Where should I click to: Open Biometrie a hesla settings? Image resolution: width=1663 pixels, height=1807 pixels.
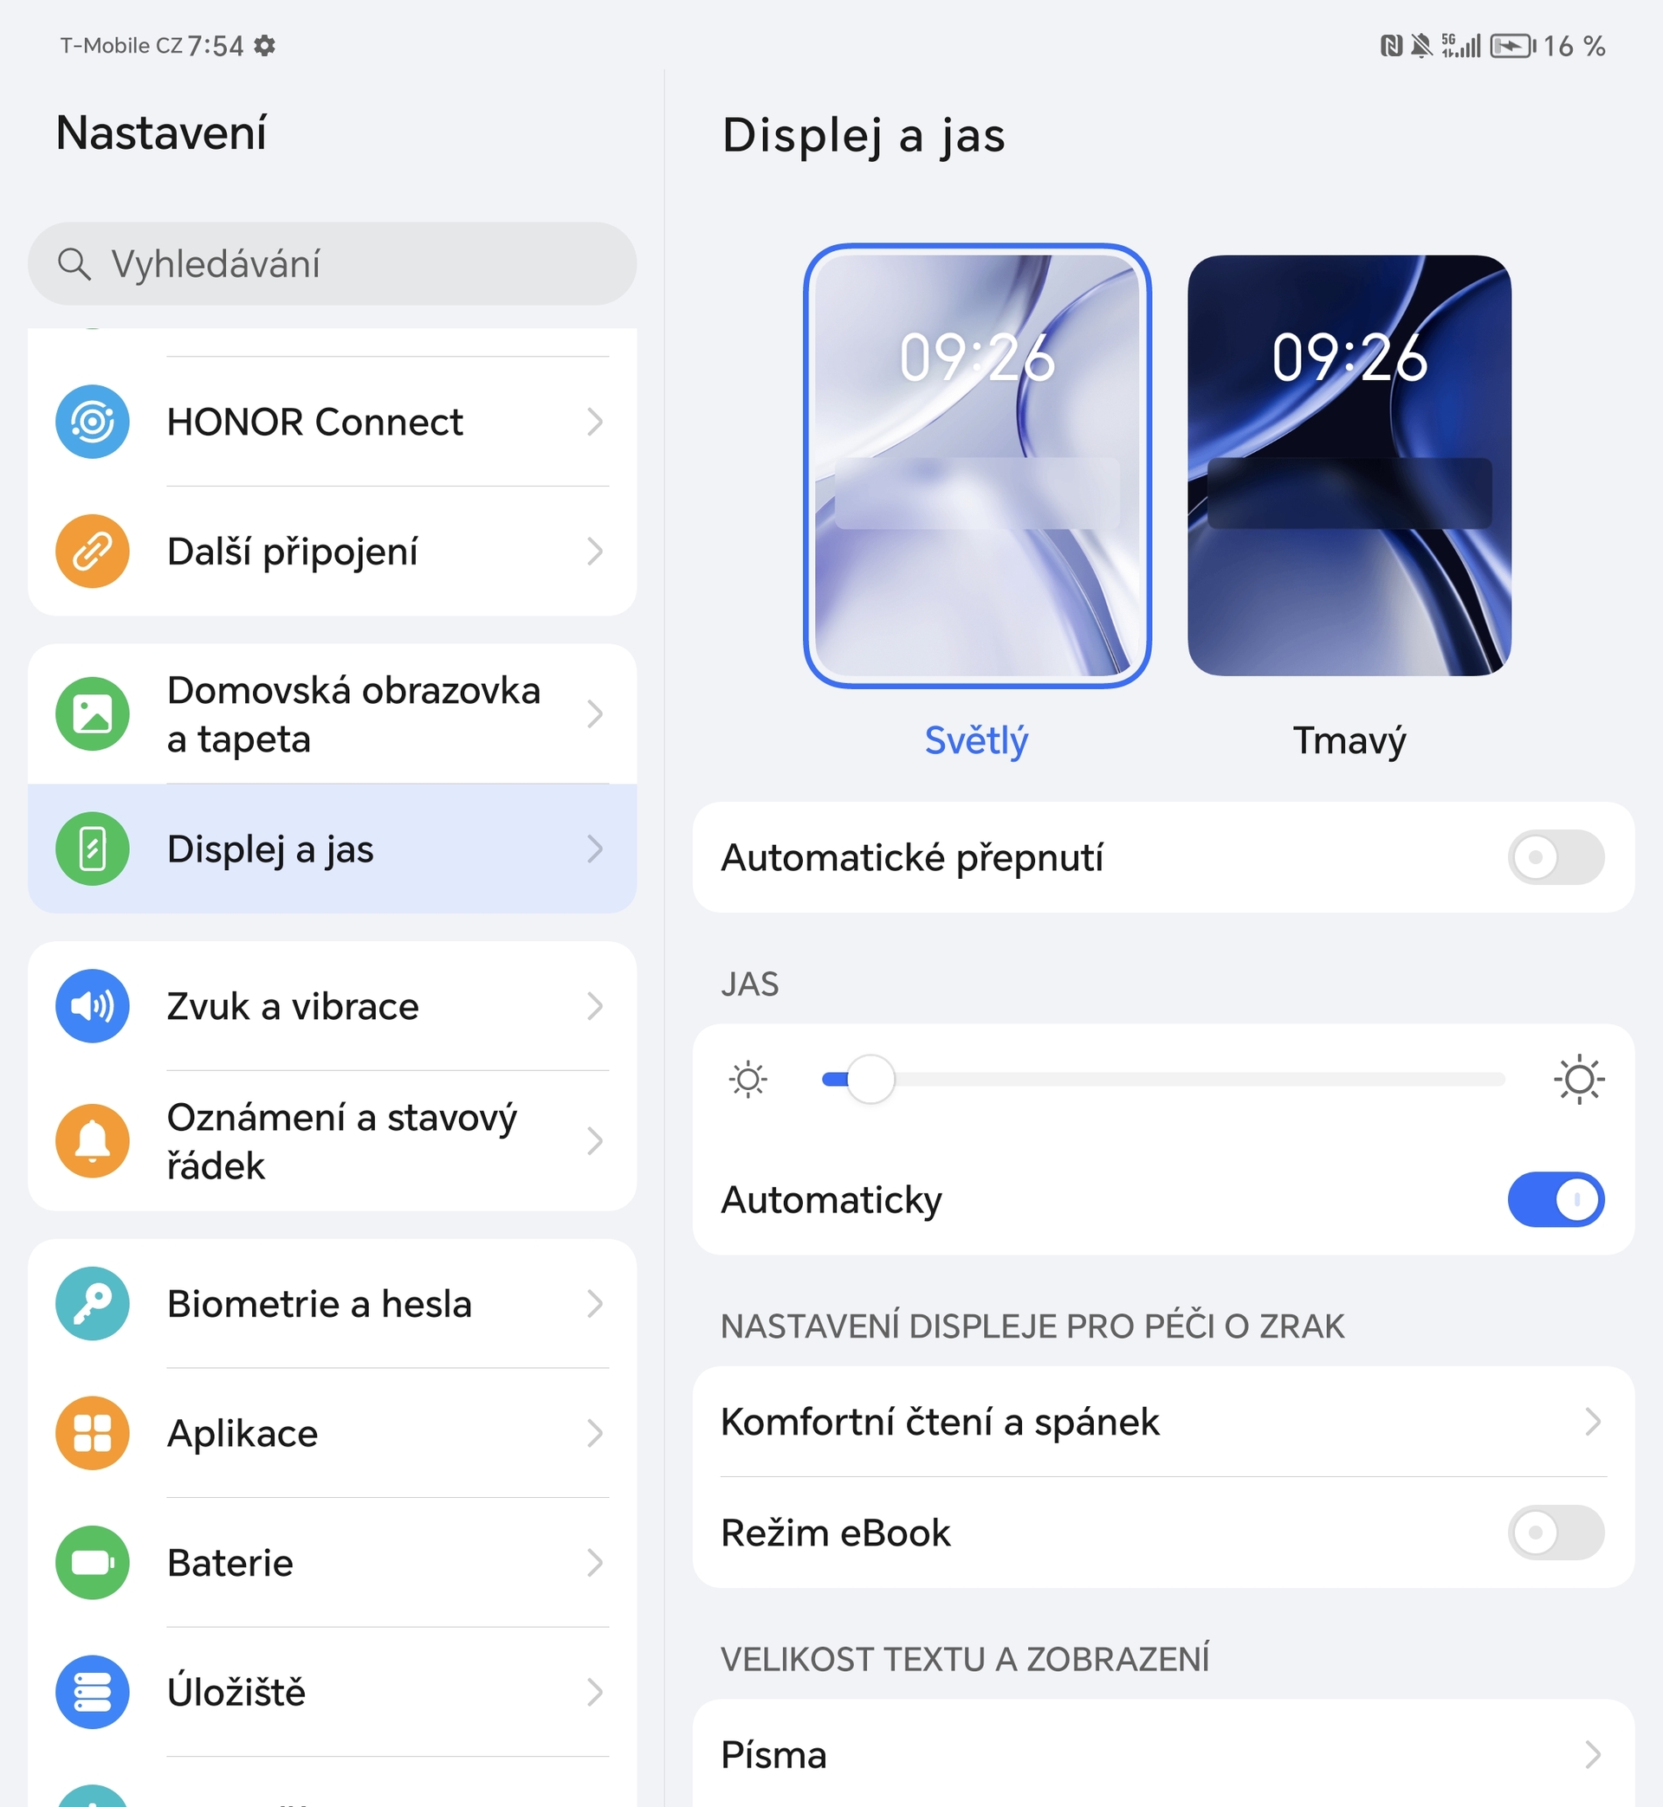coord(333,1300)
